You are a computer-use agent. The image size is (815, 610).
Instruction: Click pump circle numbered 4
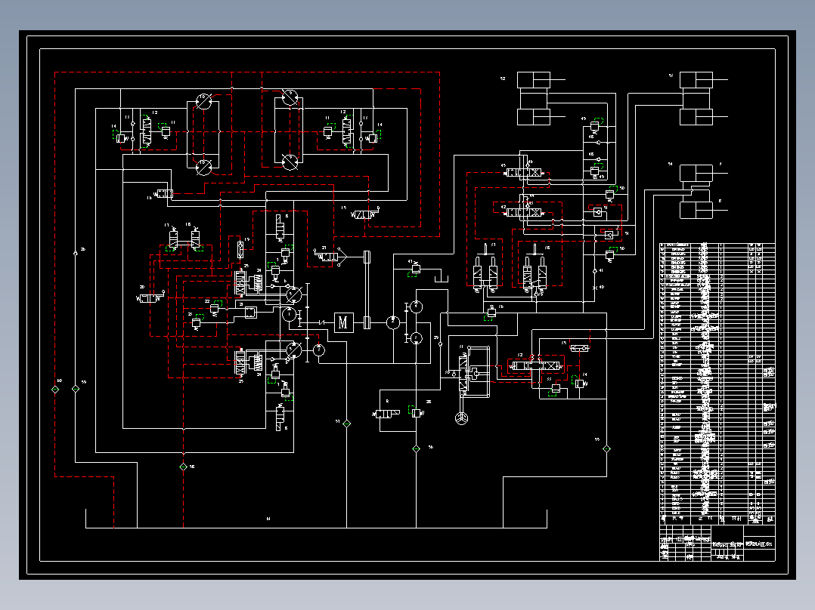pyautogui.click(x=417, y=307)
